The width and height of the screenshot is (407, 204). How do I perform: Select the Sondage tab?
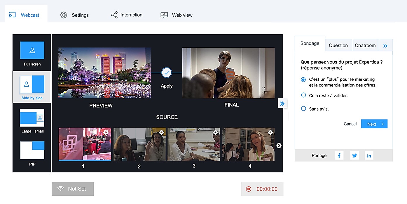click(x=310, y=43)
